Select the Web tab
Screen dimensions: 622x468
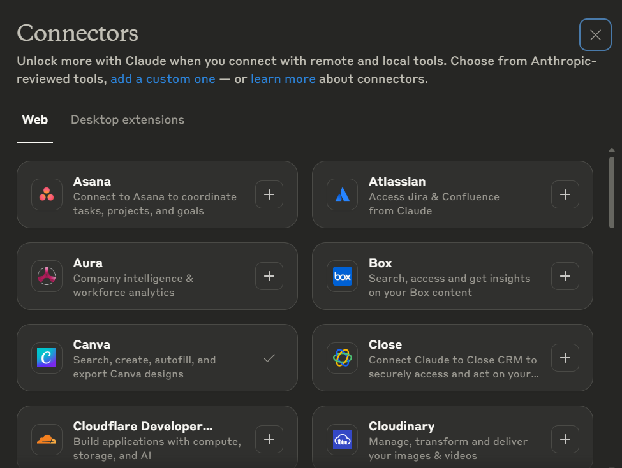tap(34, 120)
